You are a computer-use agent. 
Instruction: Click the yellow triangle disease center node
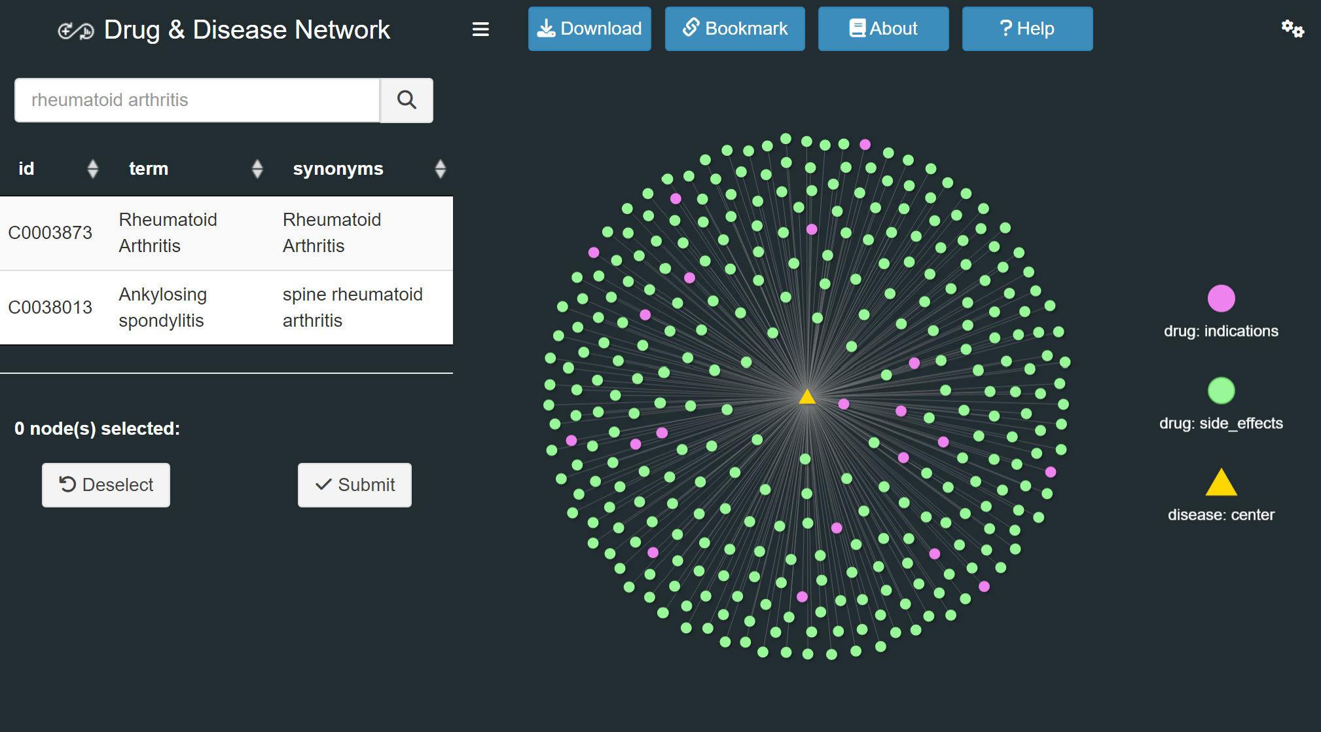pyautogui.click(x=807, y=397)
